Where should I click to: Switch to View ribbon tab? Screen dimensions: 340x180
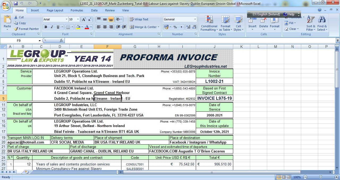[x=125, y=10]
